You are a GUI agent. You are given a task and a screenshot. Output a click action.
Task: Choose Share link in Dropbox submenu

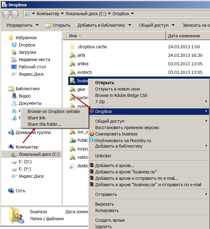pos(36,118)
